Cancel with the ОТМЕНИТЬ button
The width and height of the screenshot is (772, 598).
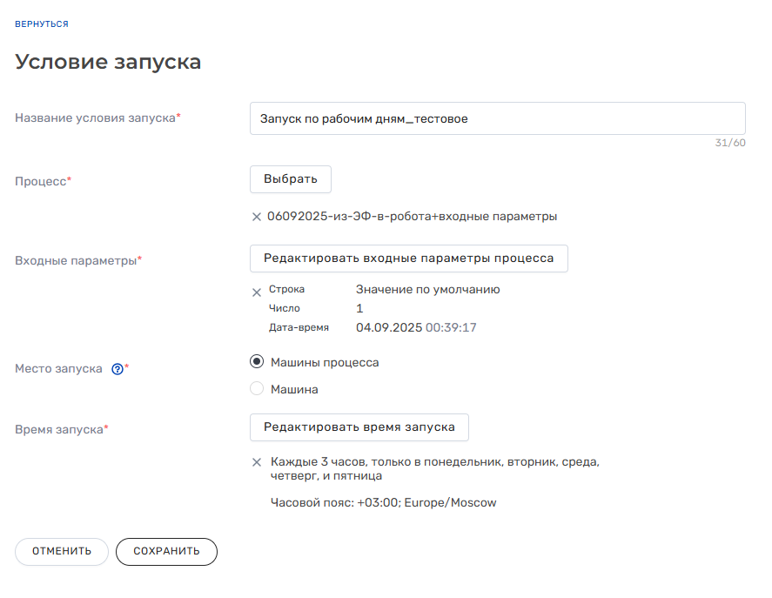pos(62,552)
